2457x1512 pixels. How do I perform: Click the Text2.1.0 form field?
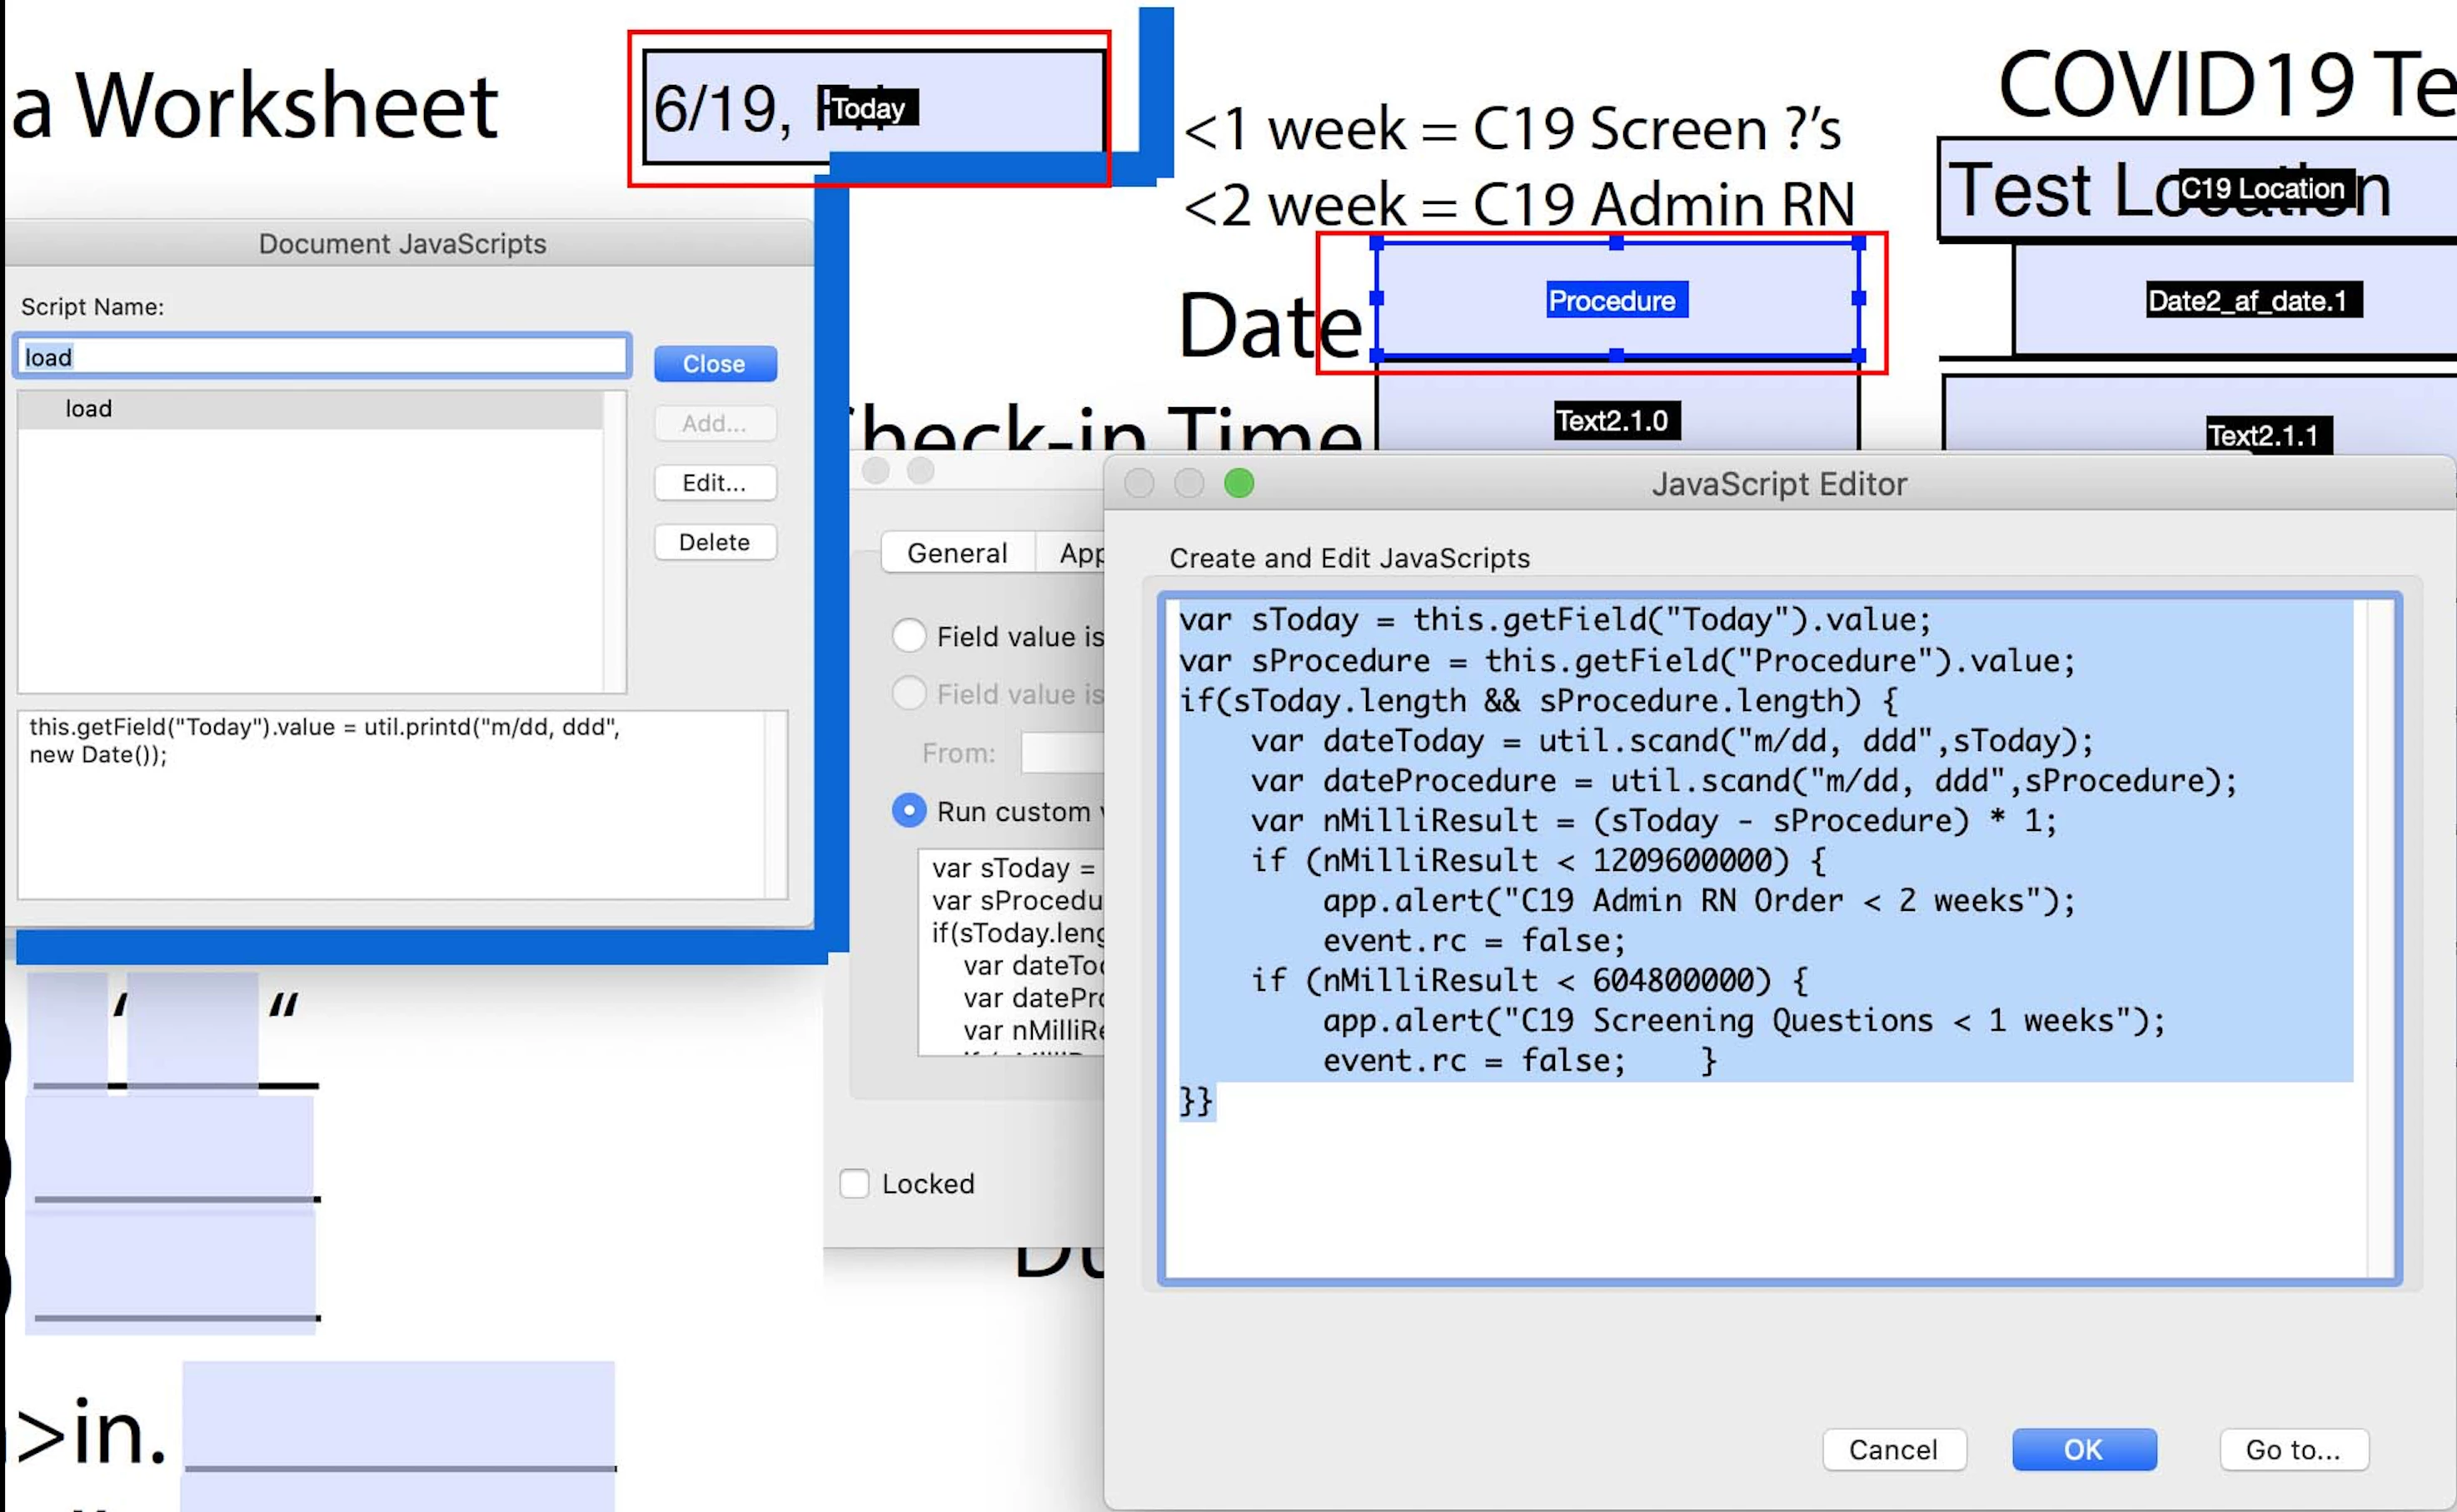pos(1617,420)
